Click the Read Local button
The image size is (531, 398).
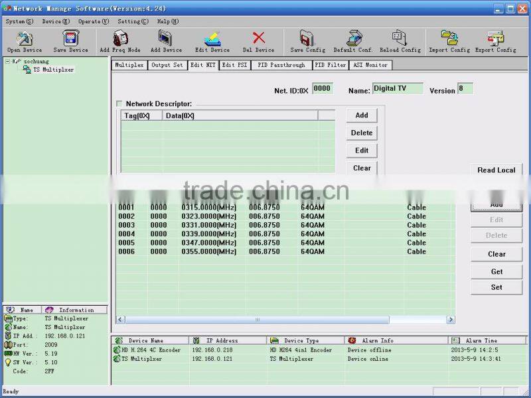click(496, 170)
